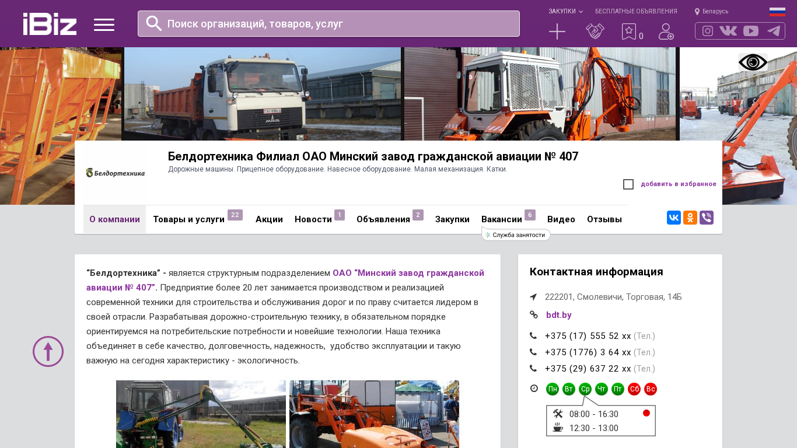The image size is (797, 448).
Task: Open the Instagram social link
Action: (708, 31)
